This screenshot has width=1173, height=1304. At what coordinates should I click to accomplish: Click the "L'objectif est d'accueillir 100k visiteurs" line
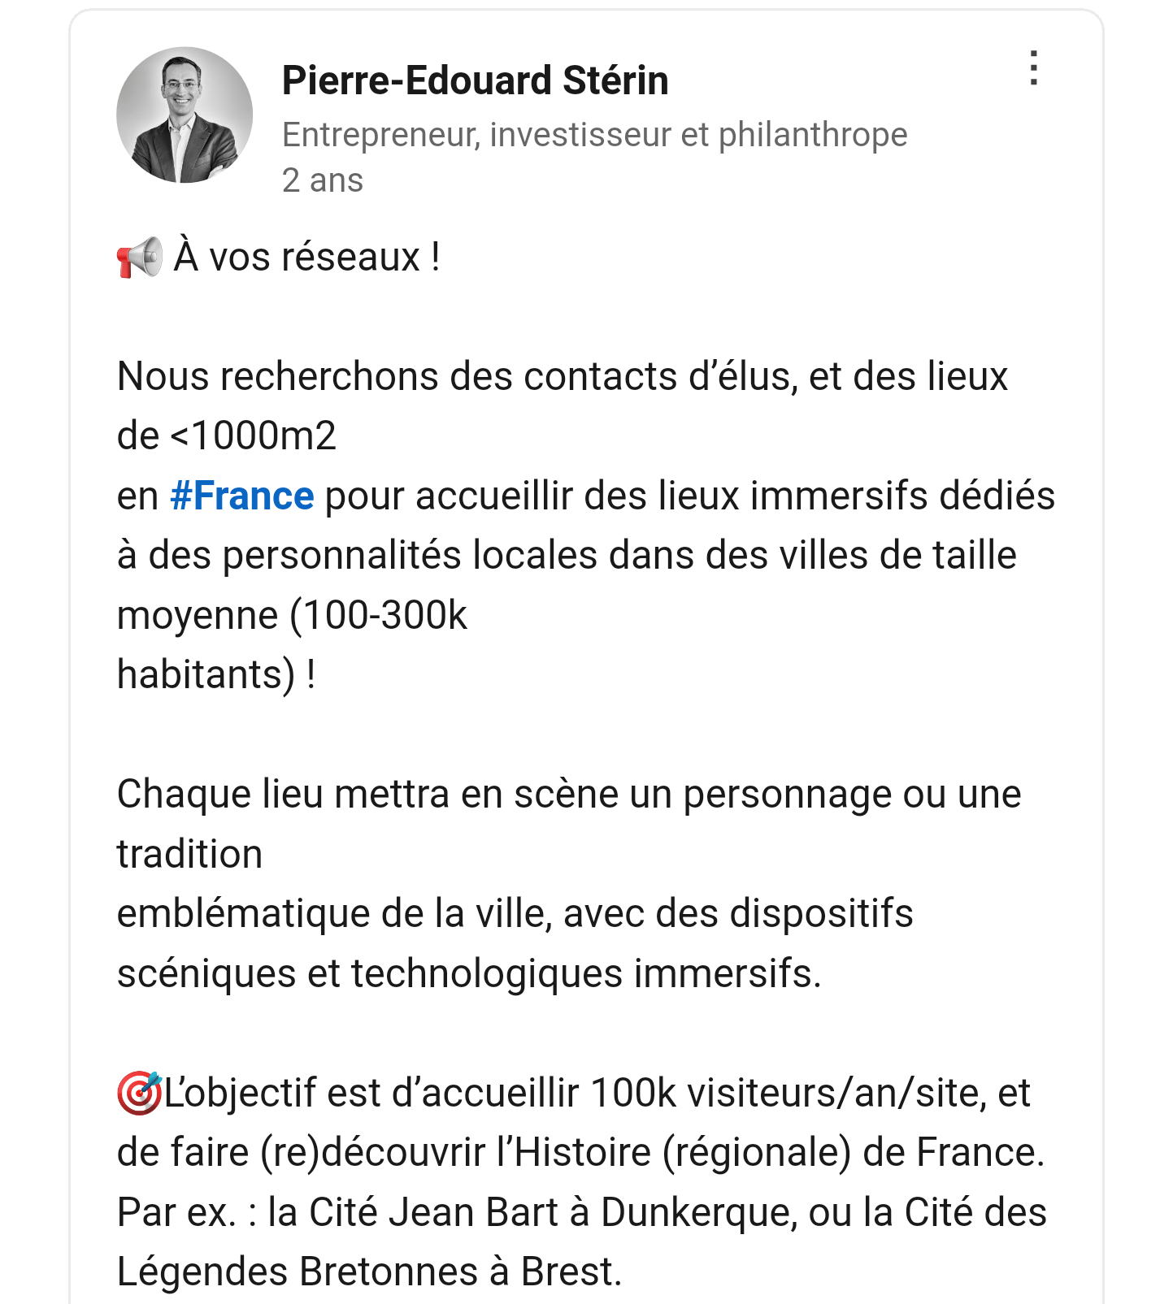click(x=597, y=1093)
